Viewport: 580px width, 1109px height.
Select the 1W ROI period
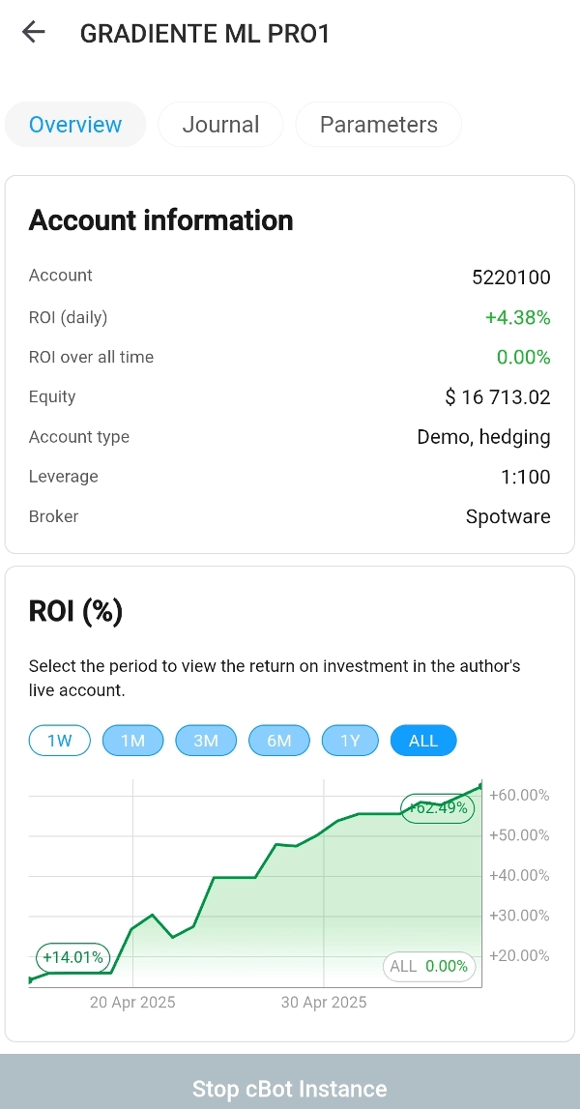pyautogui.click(x=60, y=741)
